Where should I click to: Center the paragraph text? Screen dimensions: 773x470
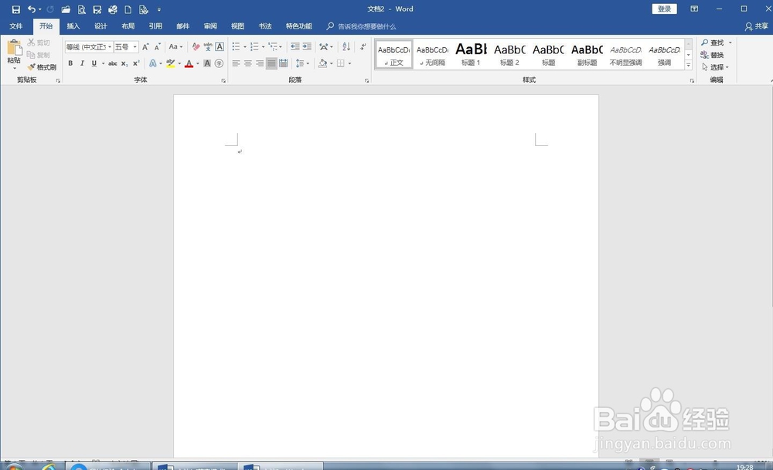pyautogui.click(x=248, y=63)
